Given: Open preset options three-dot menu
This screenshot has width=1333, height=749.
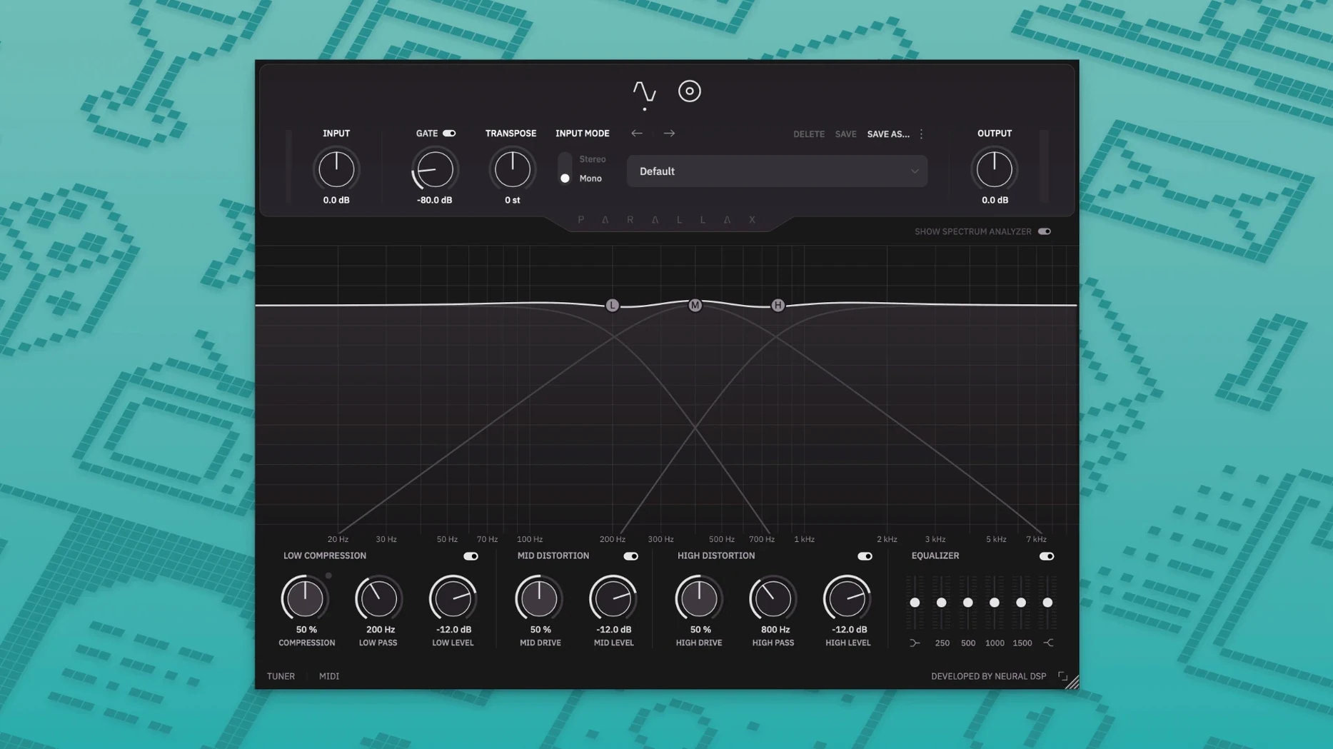Looking at the screenshot, I should [921, 134].
